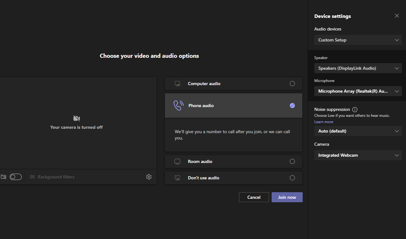Viewport: 406px width, 239px height.
Task: Click the Computer audio monitor icon
Action: tap(177, 84)
